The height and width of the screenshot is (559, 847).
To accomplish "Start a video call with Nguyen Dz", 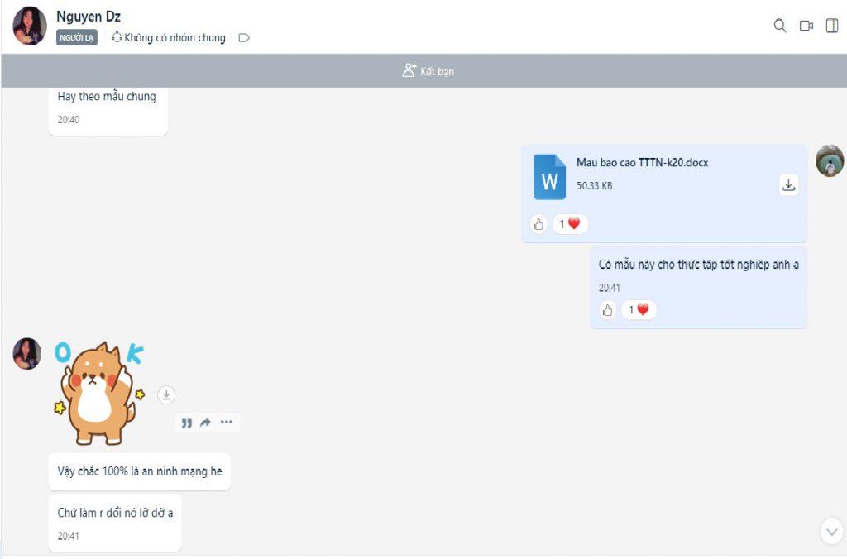I will click(806, 26).
